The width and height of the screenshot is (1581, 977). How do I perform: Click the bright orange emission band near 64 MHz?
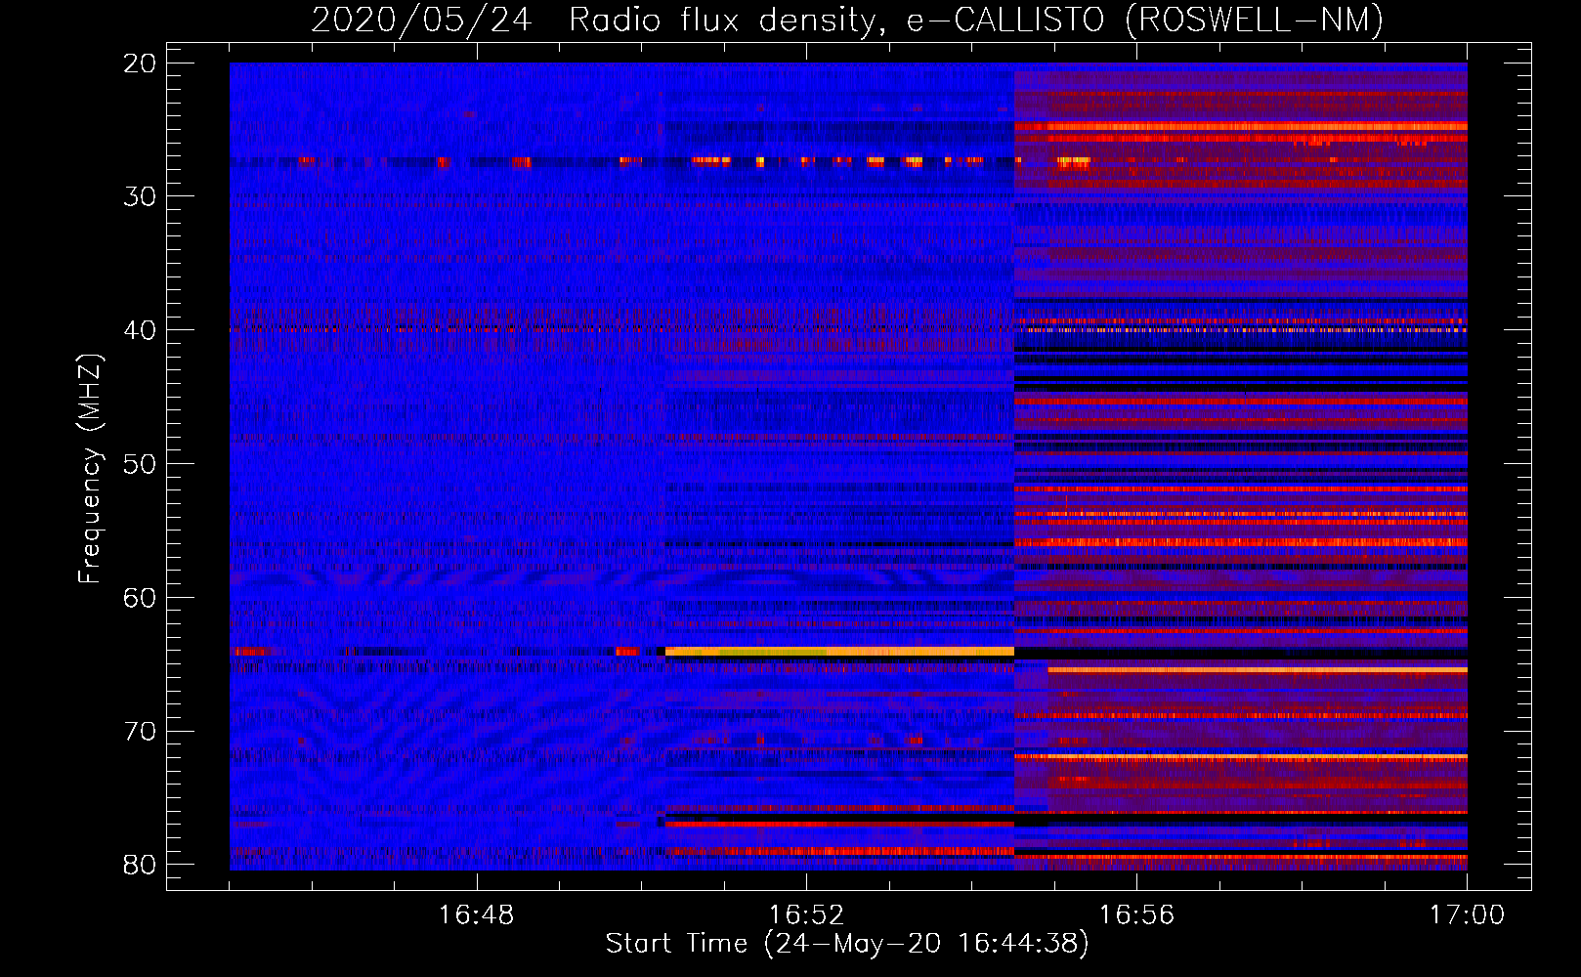click(839, 651)
